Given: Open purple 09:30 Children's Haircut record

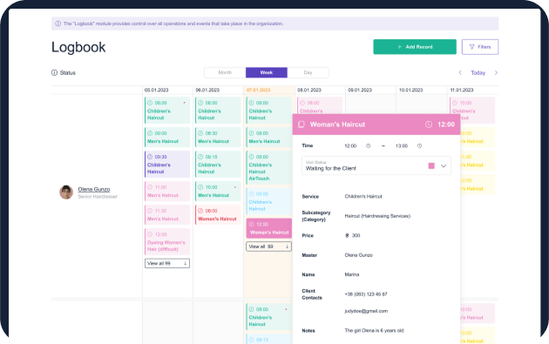Looking at the screenshot, I should click(167, 164).
